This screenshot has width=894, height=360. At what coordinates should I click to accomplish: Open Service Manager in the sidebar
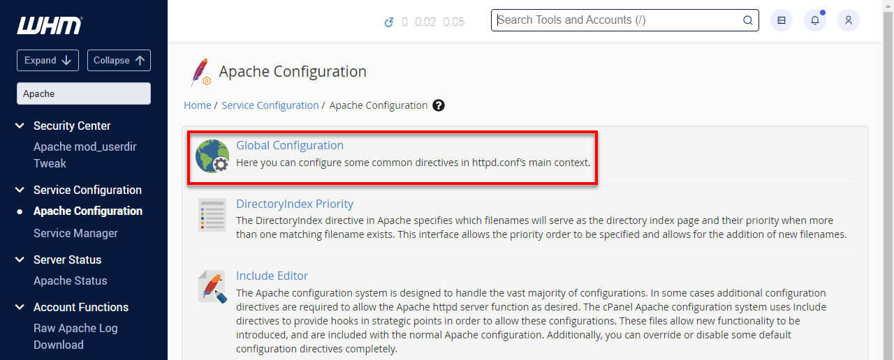coord(75,233)
